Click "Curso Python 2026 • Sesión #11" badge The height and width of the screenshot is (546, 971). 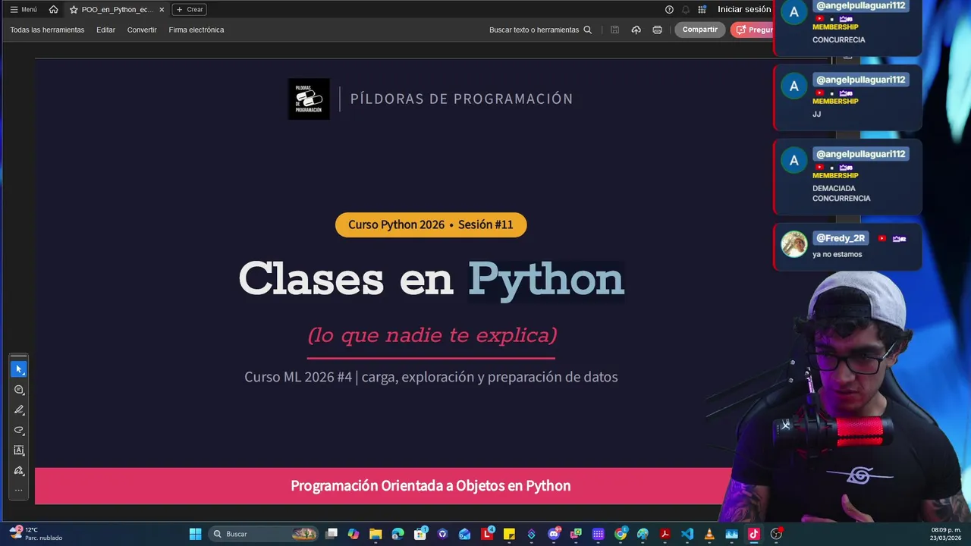coord(431,224)
